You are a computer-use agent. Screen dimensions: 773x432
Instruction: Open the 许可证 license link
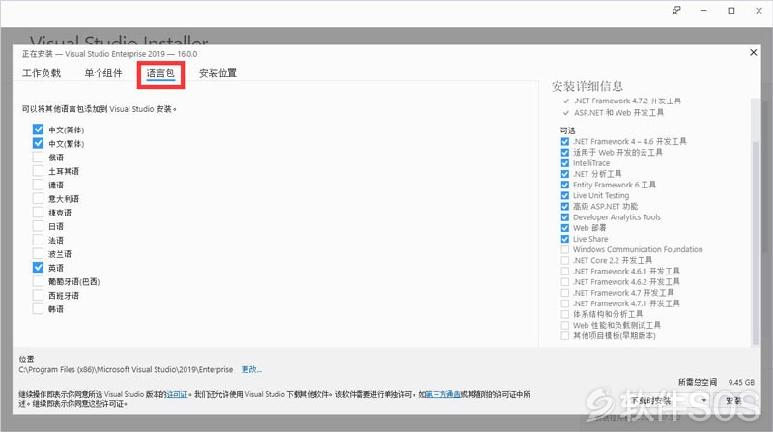[178, 394]
